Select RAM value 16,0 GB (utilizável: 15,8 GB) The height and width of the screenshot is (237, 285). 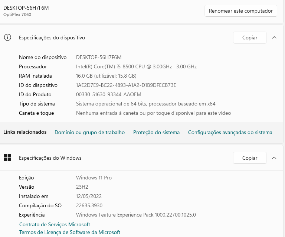coord(106,76)
